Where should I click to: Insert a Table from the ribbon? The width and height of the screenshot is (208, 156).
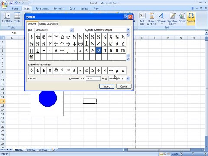[17, 18]
